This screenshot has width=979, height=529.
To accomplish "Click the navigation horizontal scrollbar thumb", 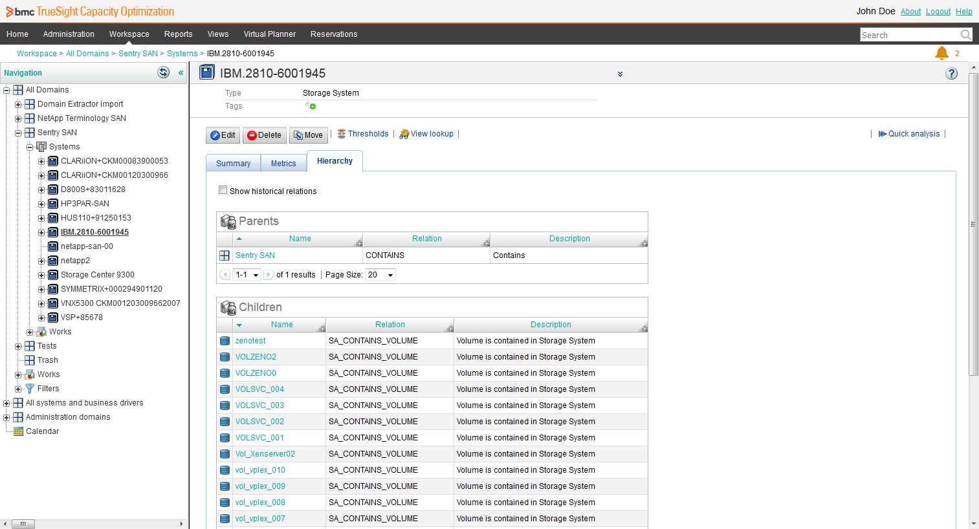I will (23, 524).
